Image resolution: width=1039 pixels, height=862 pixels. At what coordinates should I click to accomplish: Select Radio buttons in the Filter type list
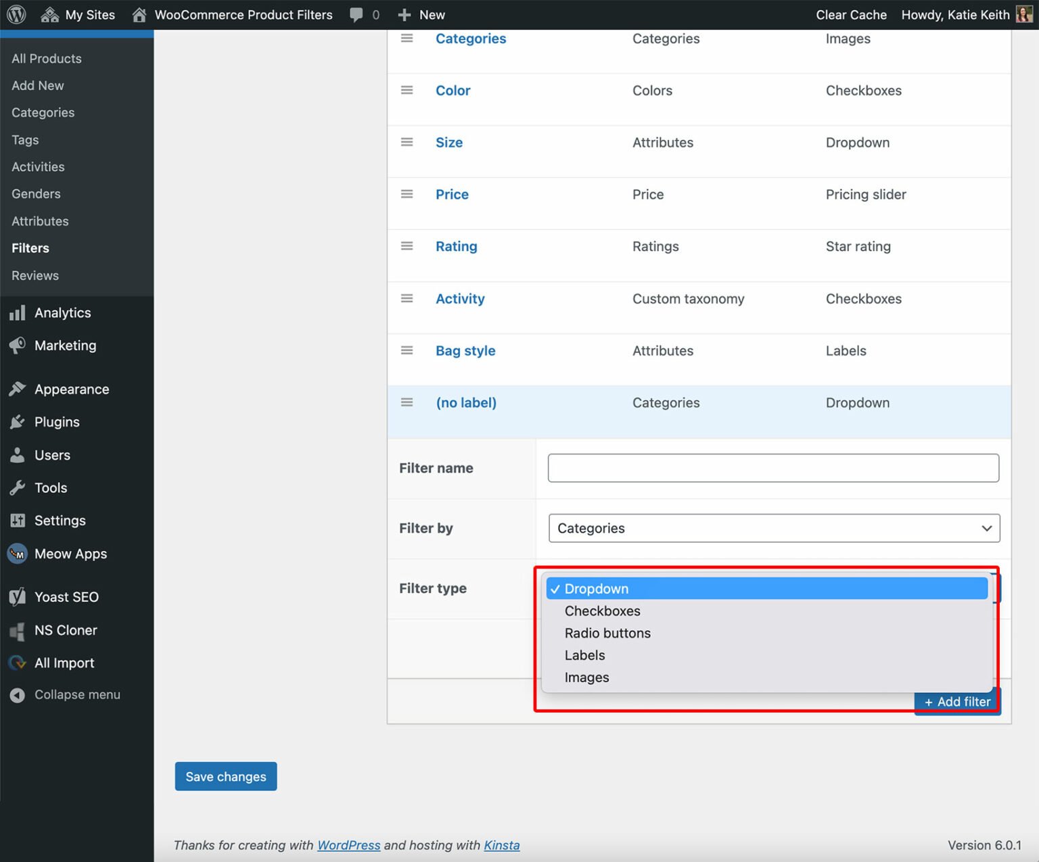point(607,633)
